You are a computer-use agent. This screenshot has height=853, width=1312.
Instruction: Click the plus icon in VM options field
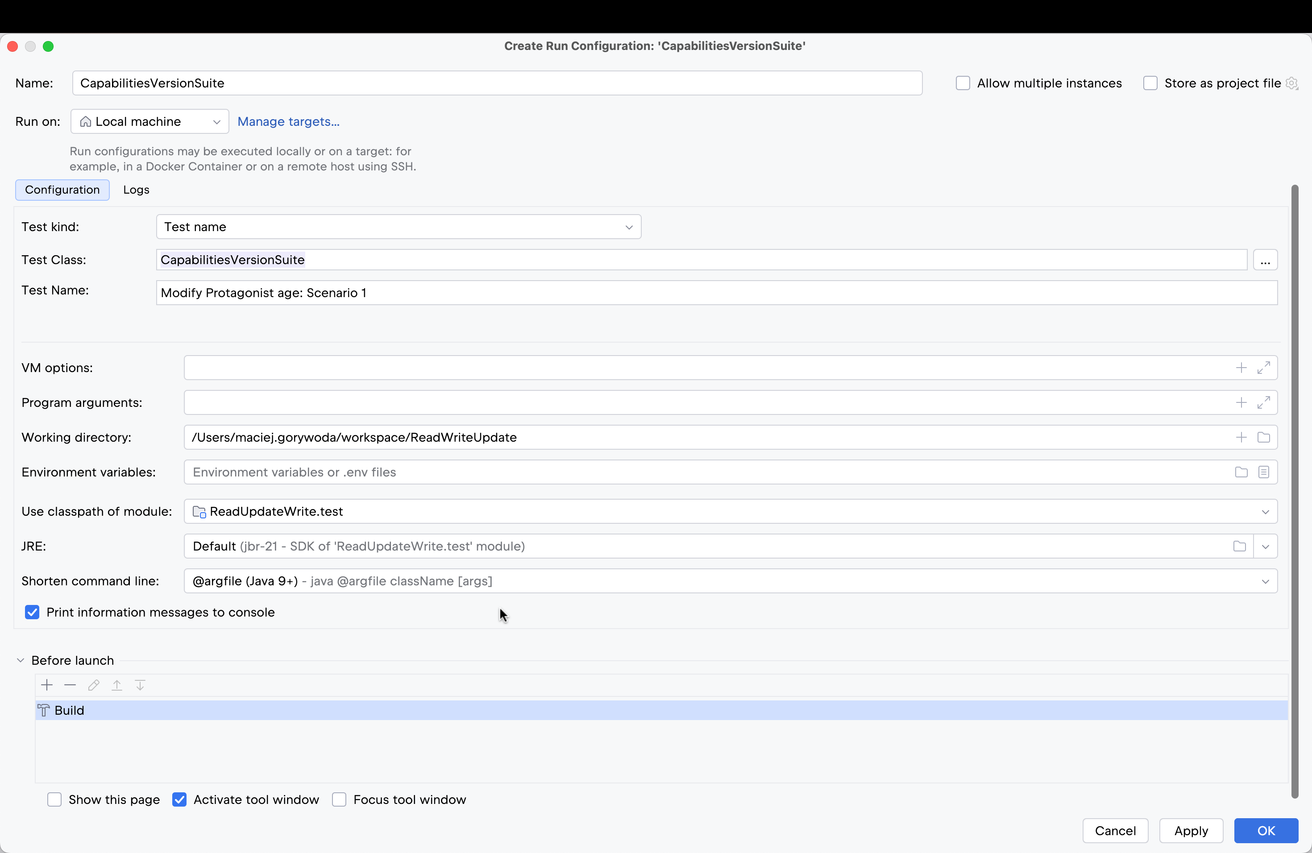1241,368
